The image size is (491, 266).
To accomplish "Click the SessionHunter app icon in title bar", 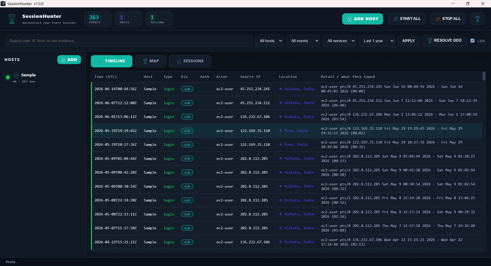I will 3,4.
